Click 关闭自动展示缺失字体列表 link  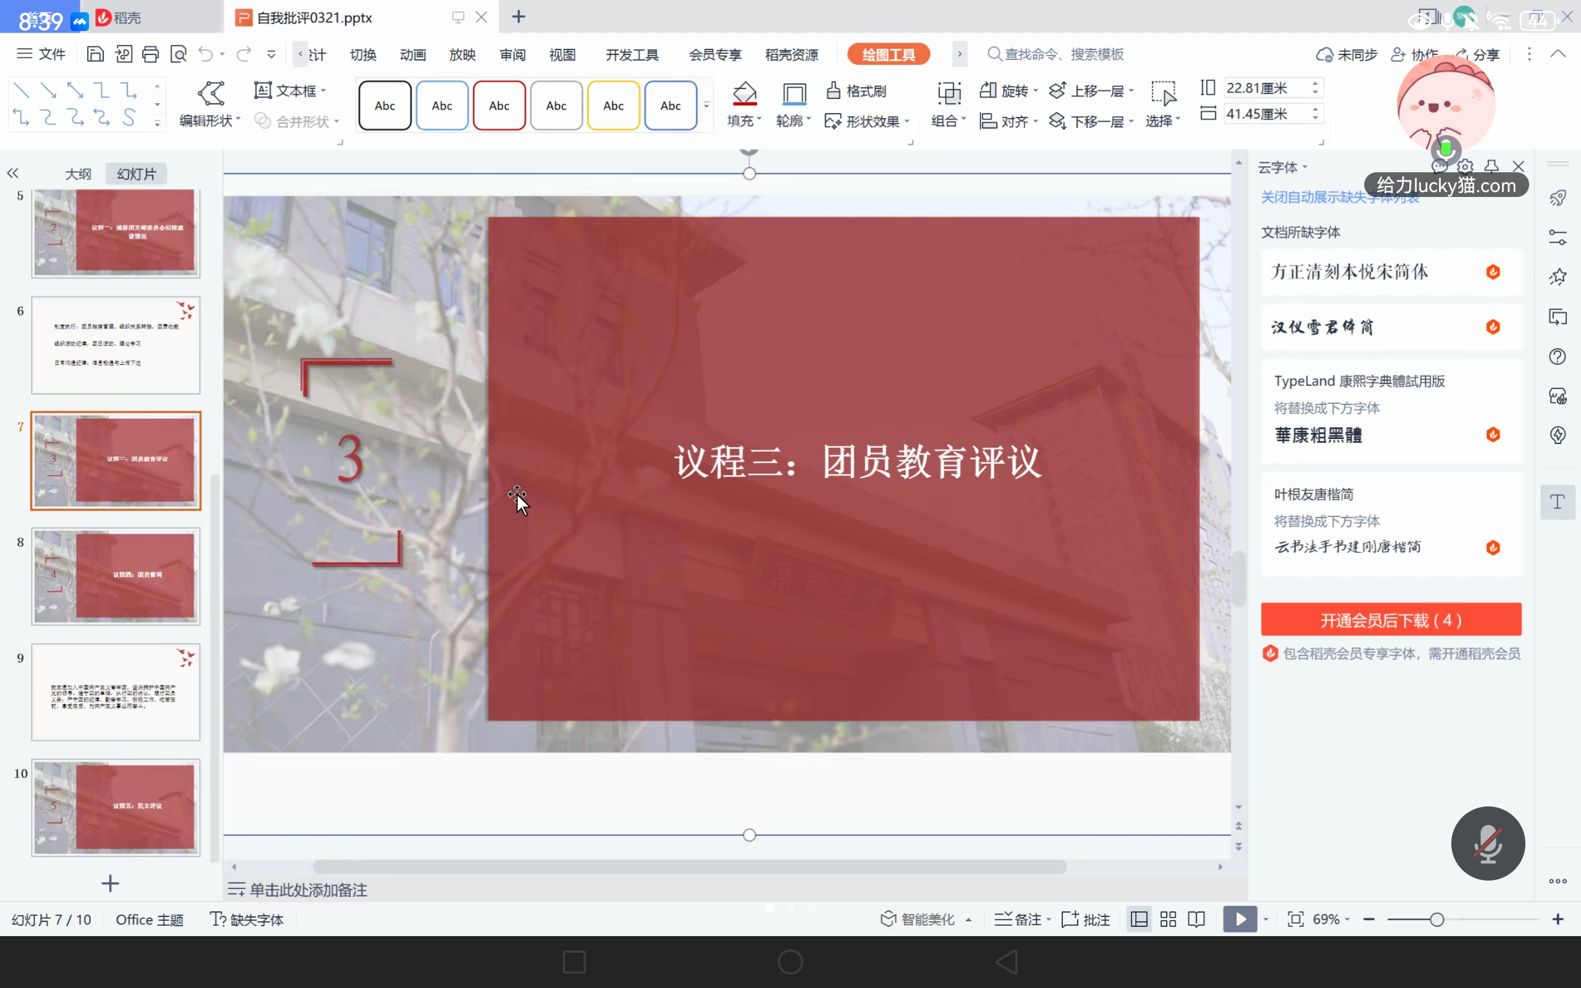click(1339, 197)
